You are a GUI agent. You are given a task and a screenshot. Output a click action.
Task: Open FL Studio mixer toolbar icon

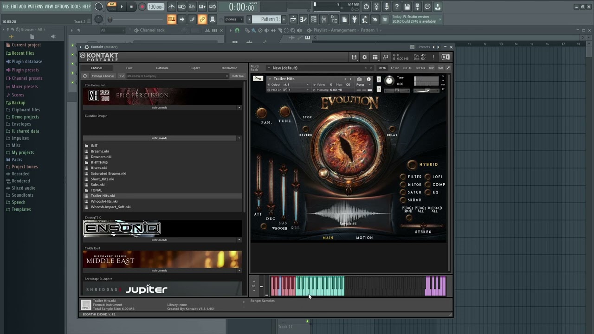324,19
